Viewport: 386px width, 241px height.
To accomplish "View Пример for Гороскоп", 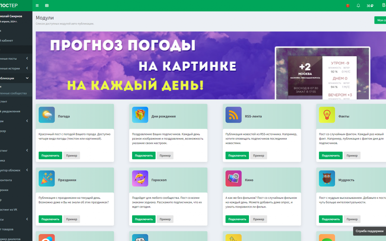I will coord(165,219).
